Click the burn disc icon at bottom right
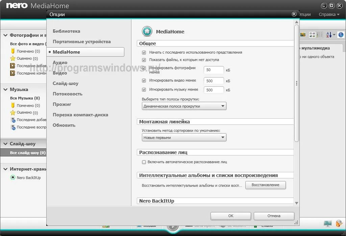Viewport: 346px width, 236px height. coord(339,224)
